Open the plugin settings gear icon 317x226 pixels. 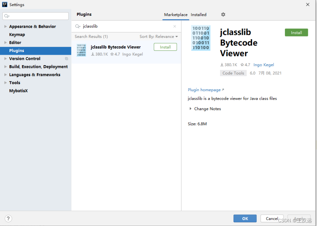tap(223, 15)
